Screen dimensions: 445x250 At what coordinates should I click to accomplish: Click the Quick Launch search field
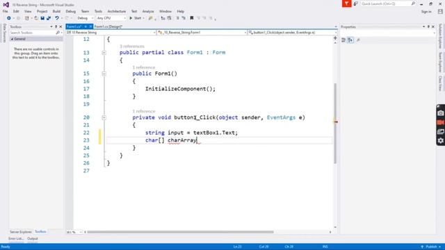[x=388, y=3]
